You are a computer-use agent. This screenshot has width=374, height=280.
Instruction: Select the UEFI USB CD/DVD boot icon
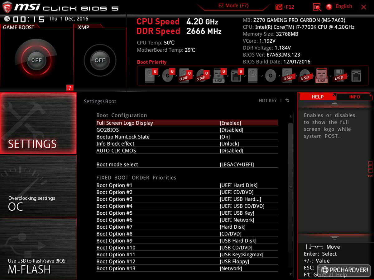click(x=202, y=76)
